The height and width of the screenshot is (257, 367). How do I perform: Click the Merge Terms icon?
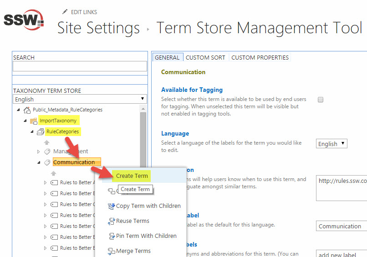coord(111,251)
